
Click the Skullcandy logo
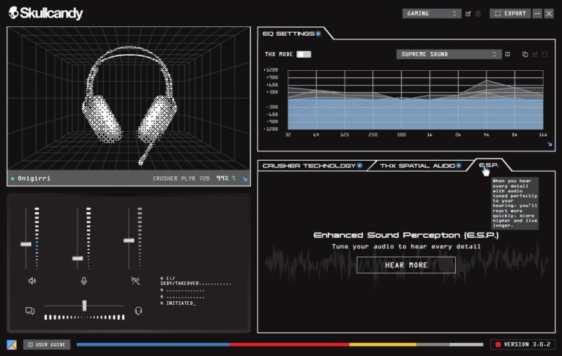click(44, 13)
